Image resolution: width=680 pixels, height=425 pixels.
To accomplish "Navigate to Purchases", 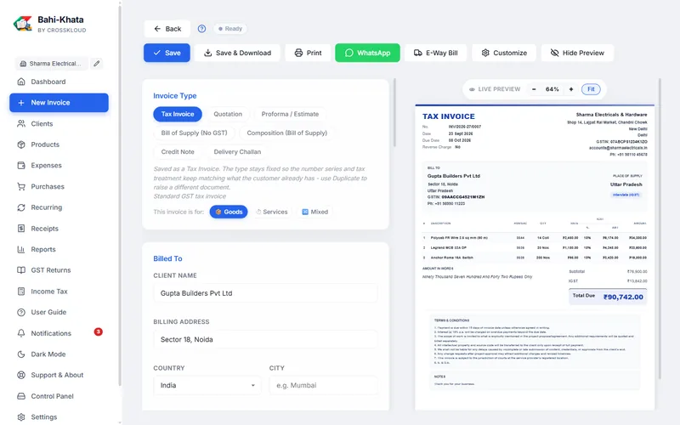I will coord(59,186).
